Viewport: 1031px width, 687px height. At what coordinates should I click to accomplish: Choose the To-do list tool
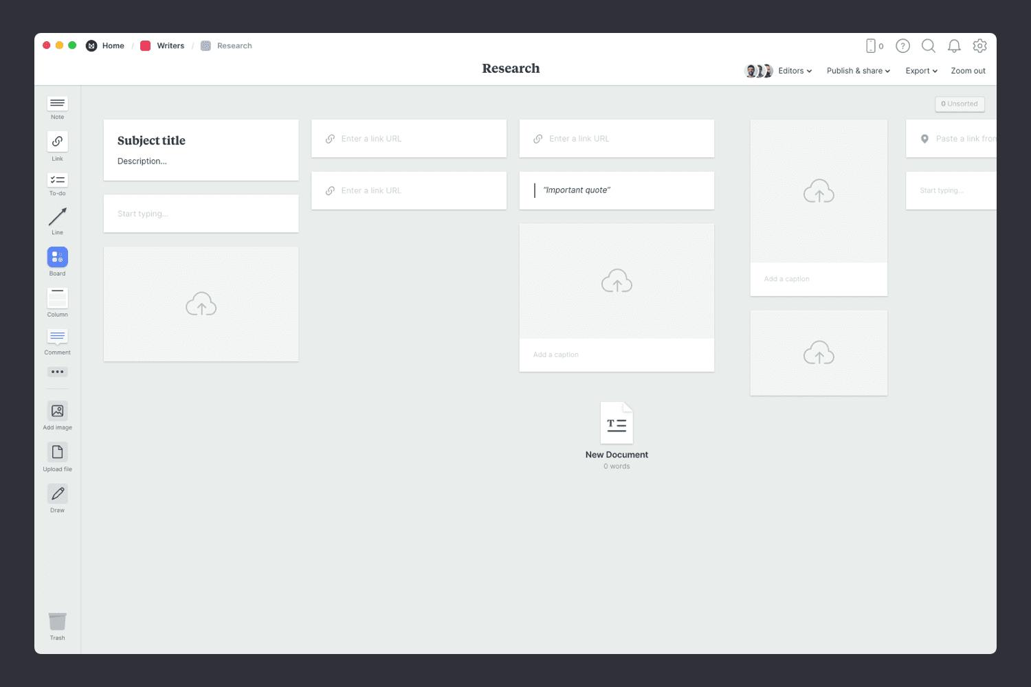(x=57, y=180)
